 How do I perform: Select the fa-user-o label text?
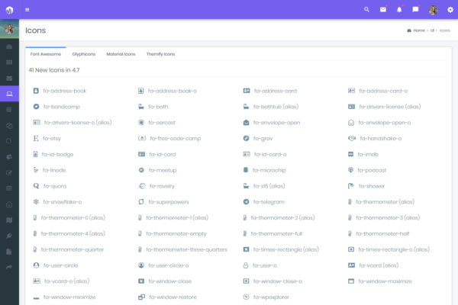point(265,265)
